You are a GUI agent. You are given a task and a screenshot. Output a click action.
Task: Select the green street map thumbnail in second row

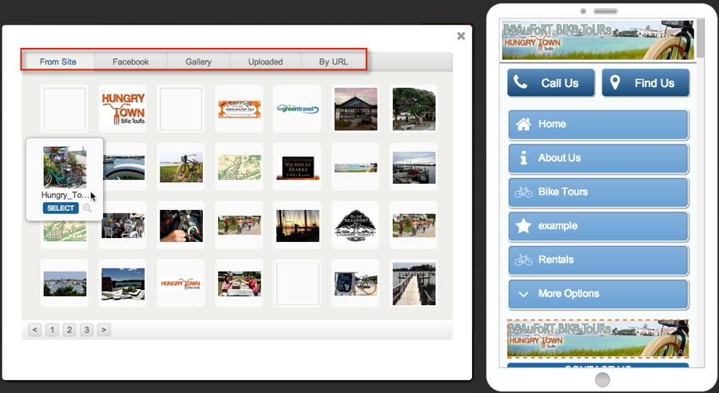coord(240,167)
